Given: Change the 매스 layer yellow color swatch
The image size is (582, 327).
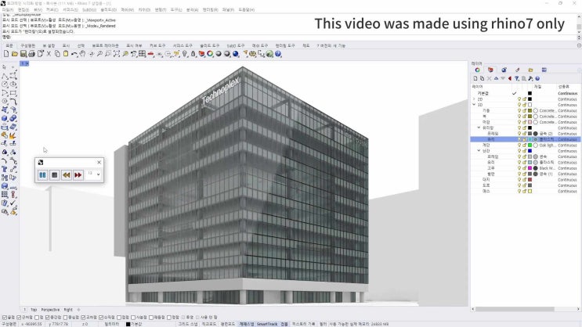Looking at the screenshot, I should click(x=530, y=191).
